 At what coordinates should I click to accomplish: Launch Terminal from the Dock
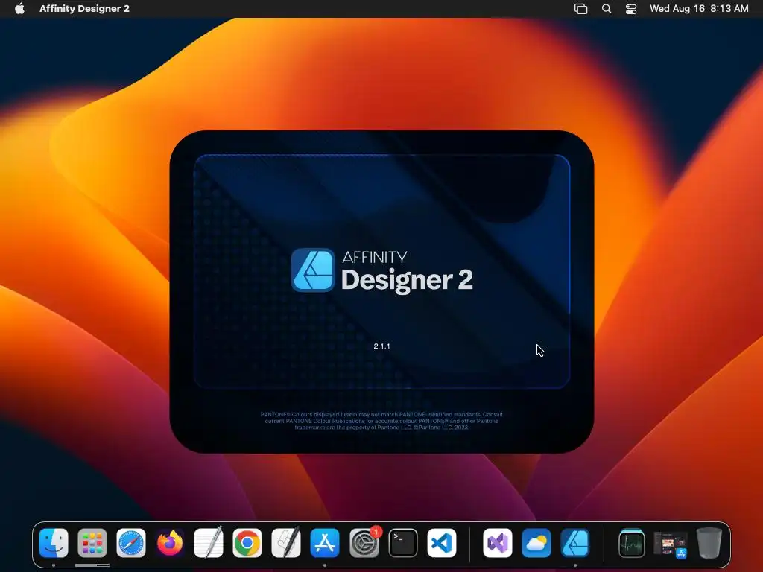click(x=403, y=543)
